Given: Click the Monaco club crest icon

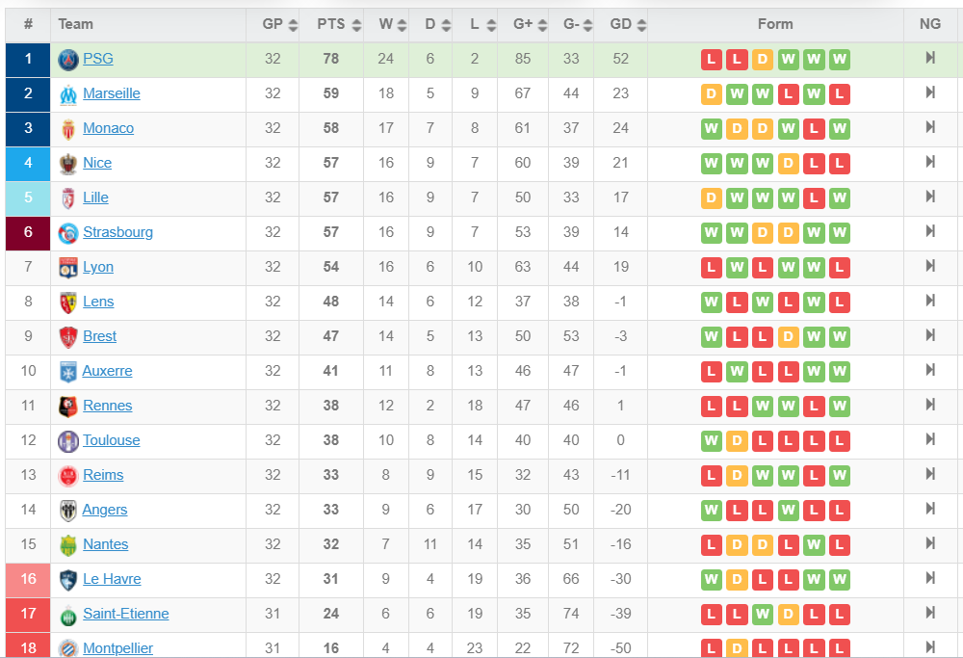Looking at the screenshot, I should [68, 129].
